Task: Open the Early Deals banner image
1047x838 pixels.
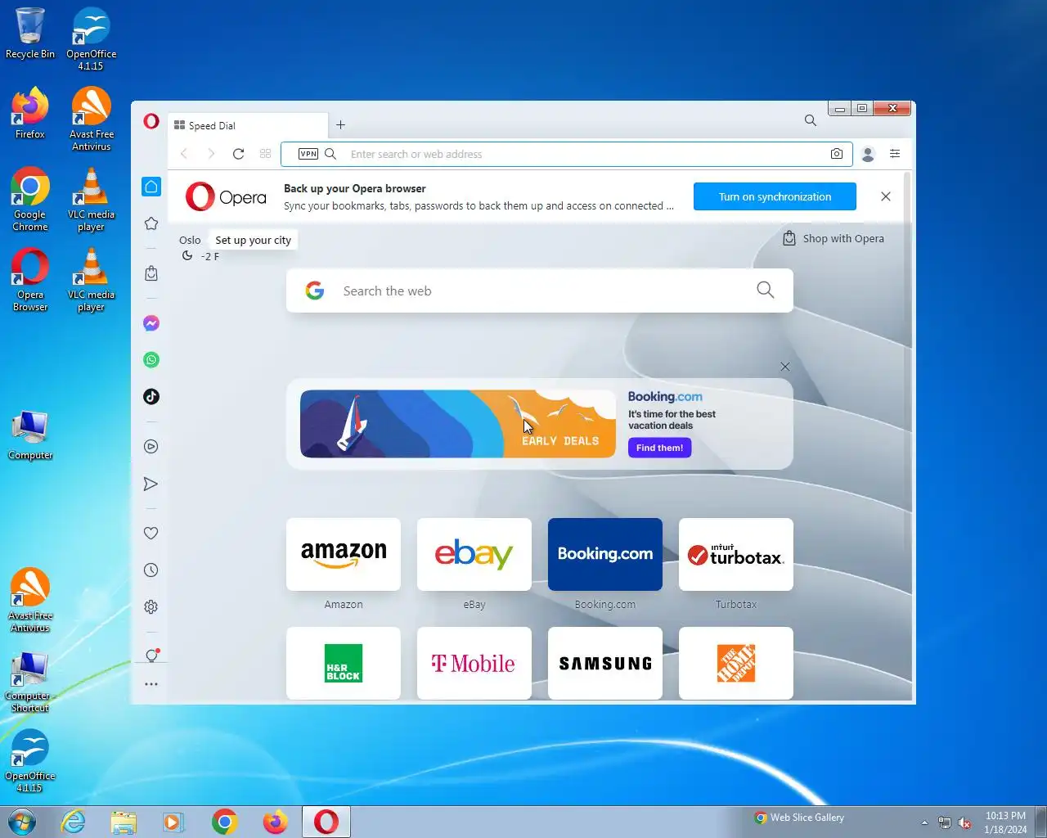Action: coord(458,424)
